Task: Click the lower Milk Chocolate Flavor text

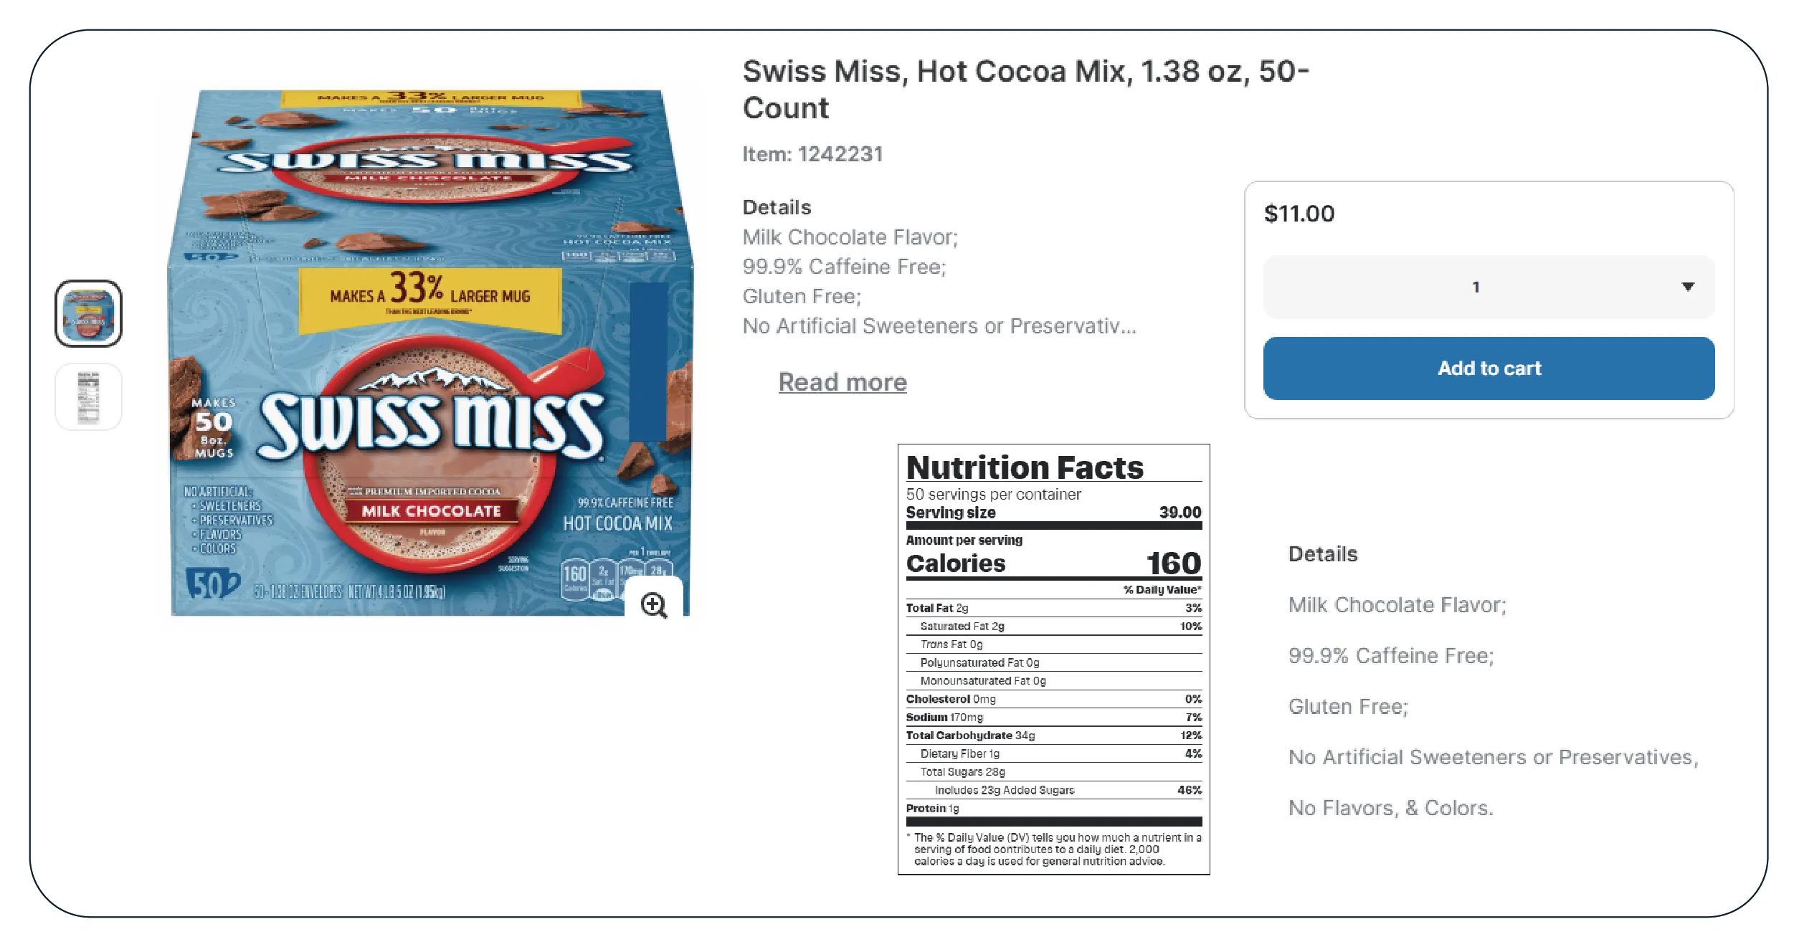Action: [1397, 605]
